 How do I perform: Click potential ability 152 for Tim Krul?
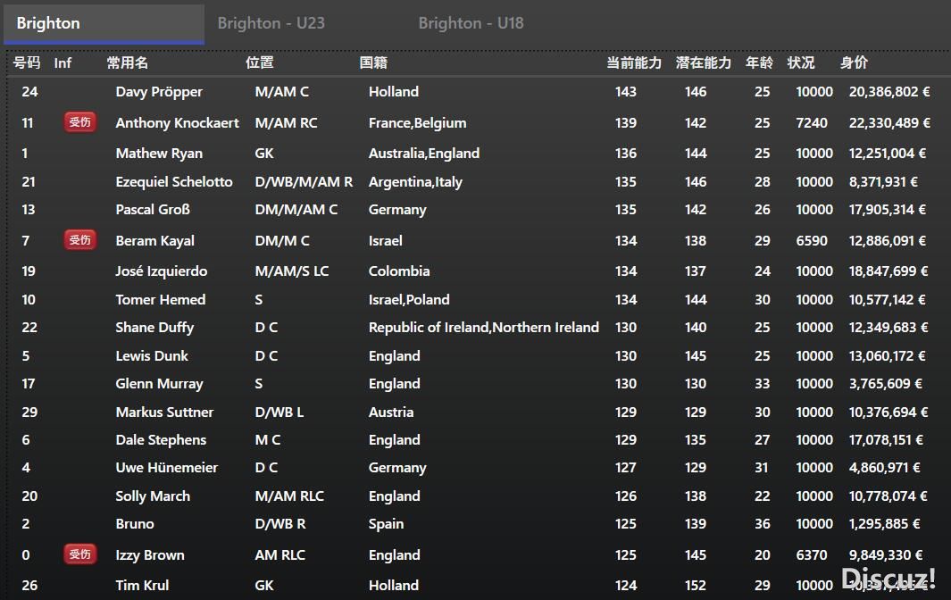[x=696, y=585]
